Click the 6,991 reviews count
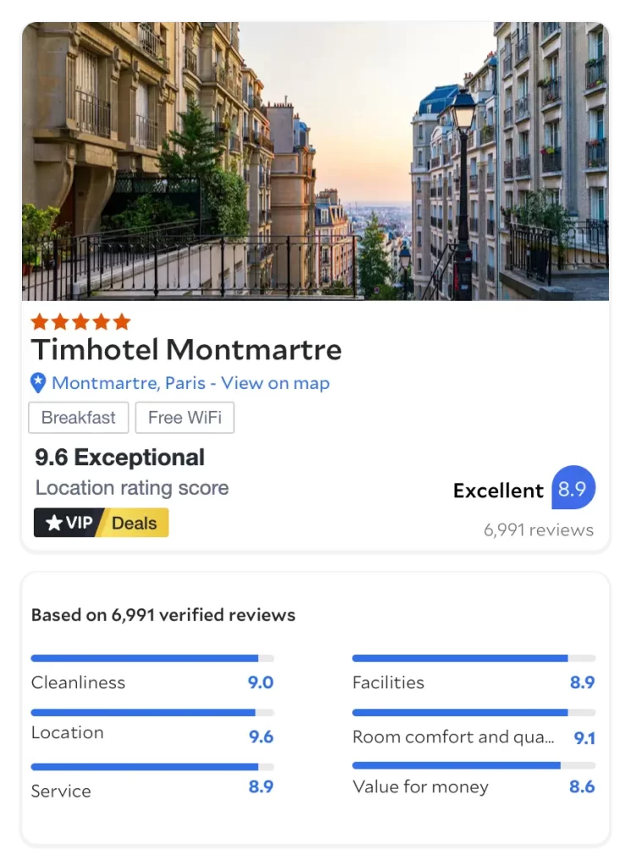The height and width of the screenshot is (866, 631). [x=538, y=530]
